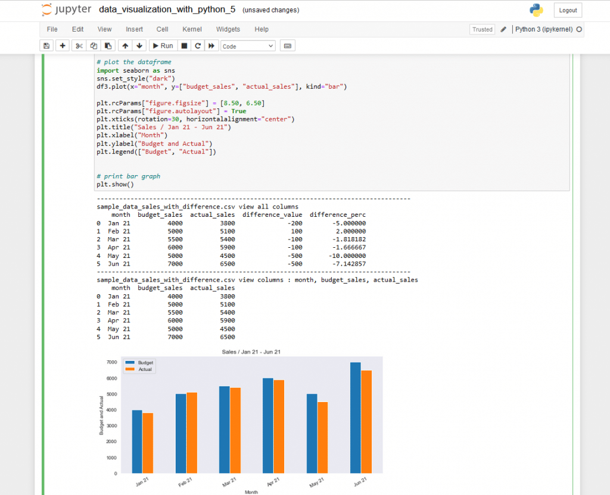Viewport: 610px width, 495px height.
Task: Click the plt.ylabel("Budget and Actual") line
Action: click(x=154, y=144)
